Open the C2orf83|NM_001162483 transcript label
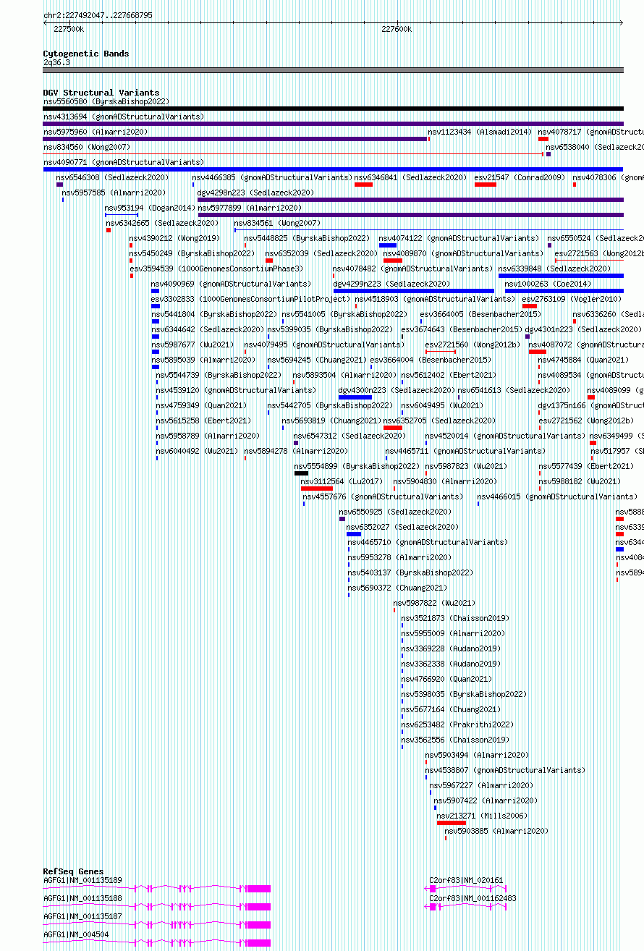 click(473, 898)
